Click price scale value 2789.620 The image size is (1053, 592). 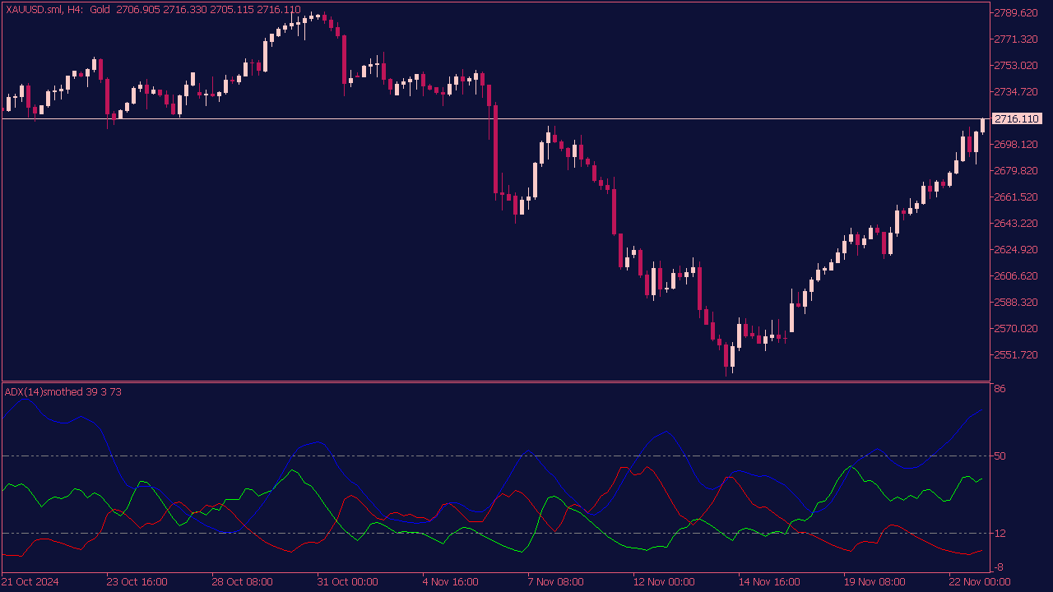point(1016,13)
